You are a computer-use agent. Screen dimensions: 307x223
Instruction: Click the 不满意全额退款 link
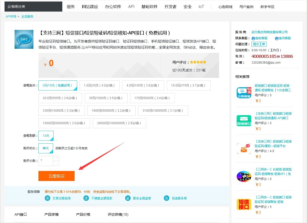click(x=102, y=198)
